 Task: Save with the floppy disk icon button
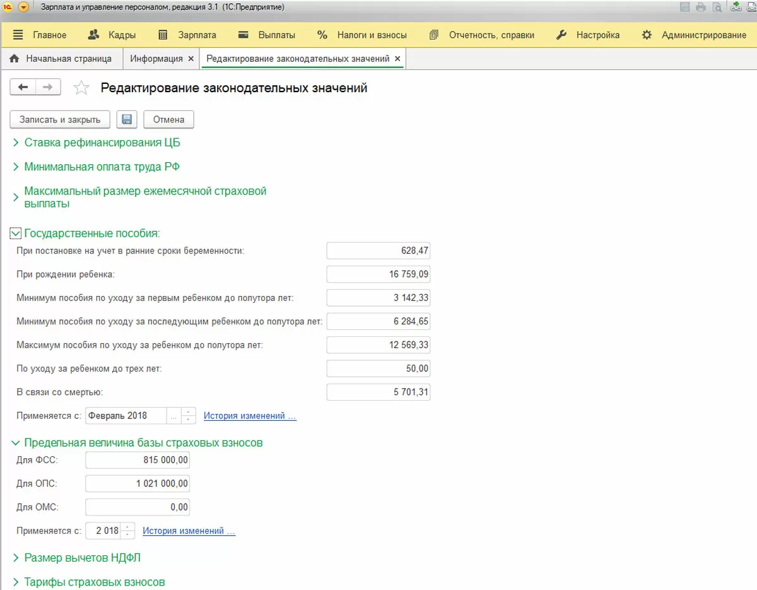pos(127,119)
